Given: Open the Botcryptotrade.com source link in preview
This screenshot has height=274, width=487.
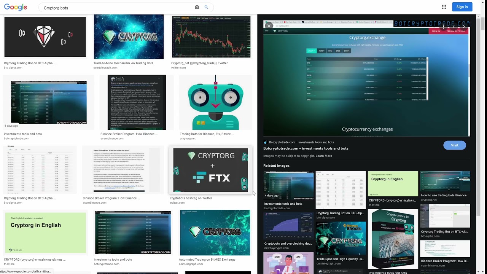Looking at the screenshot, I should coord(299,142).
